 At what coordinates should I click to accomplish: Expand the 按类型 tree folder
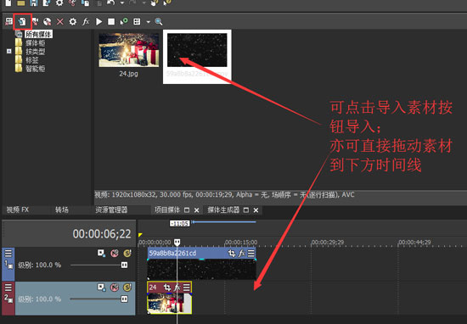(x=9, y=51)
